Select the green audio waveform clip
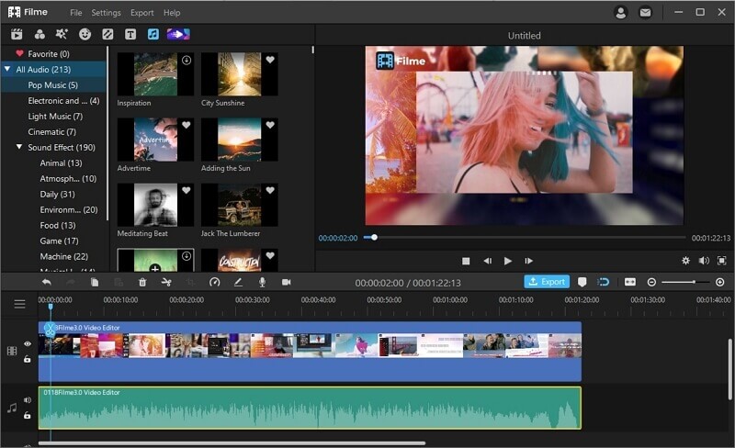Screen dimensions: 735x448 [310, 408]
